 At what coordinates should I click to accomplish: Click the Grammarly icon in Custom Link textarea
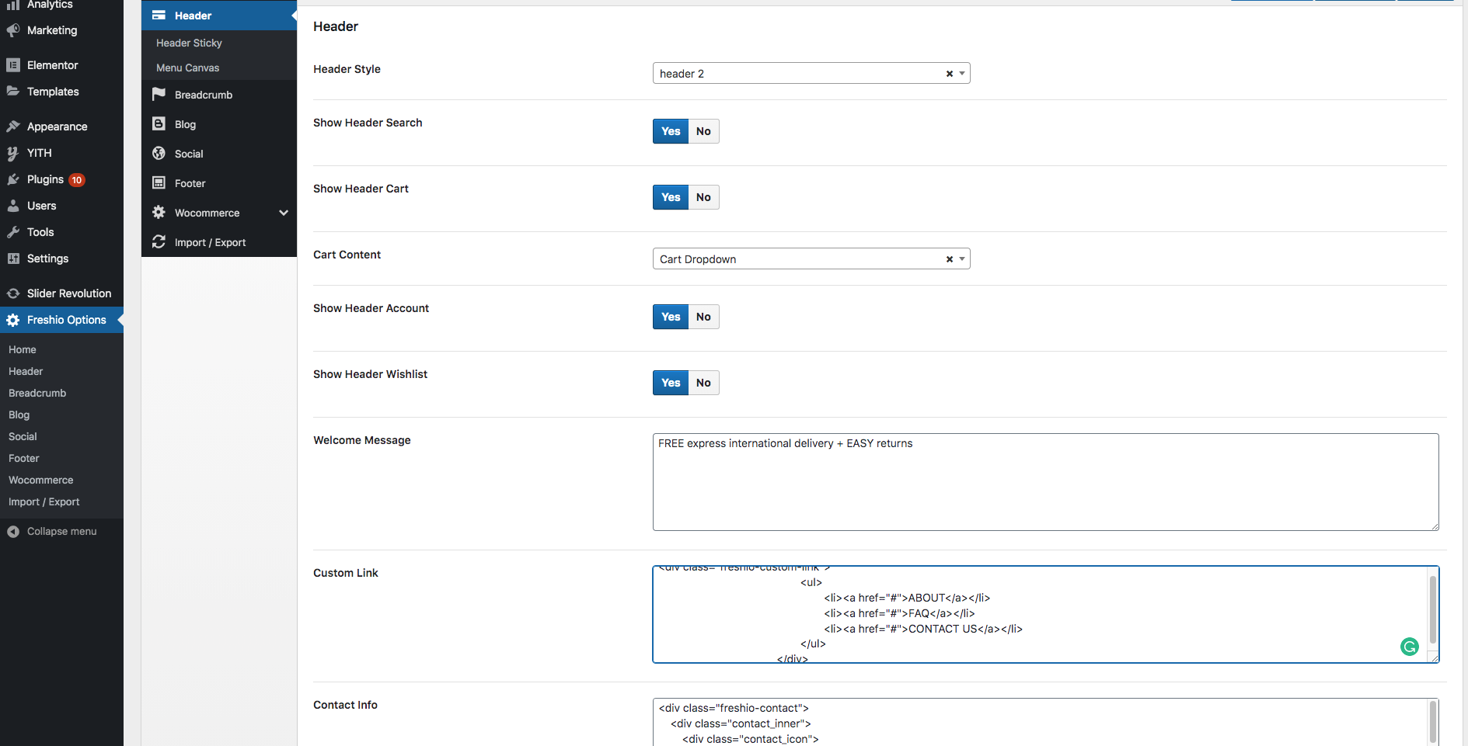pos(1409,647)
